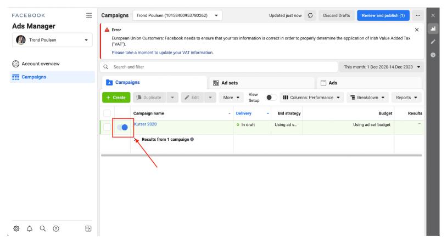This screenshot has height=252, width=447.
Task: Click the Trond Poulsen profile avatar
Action: [21, 40]
